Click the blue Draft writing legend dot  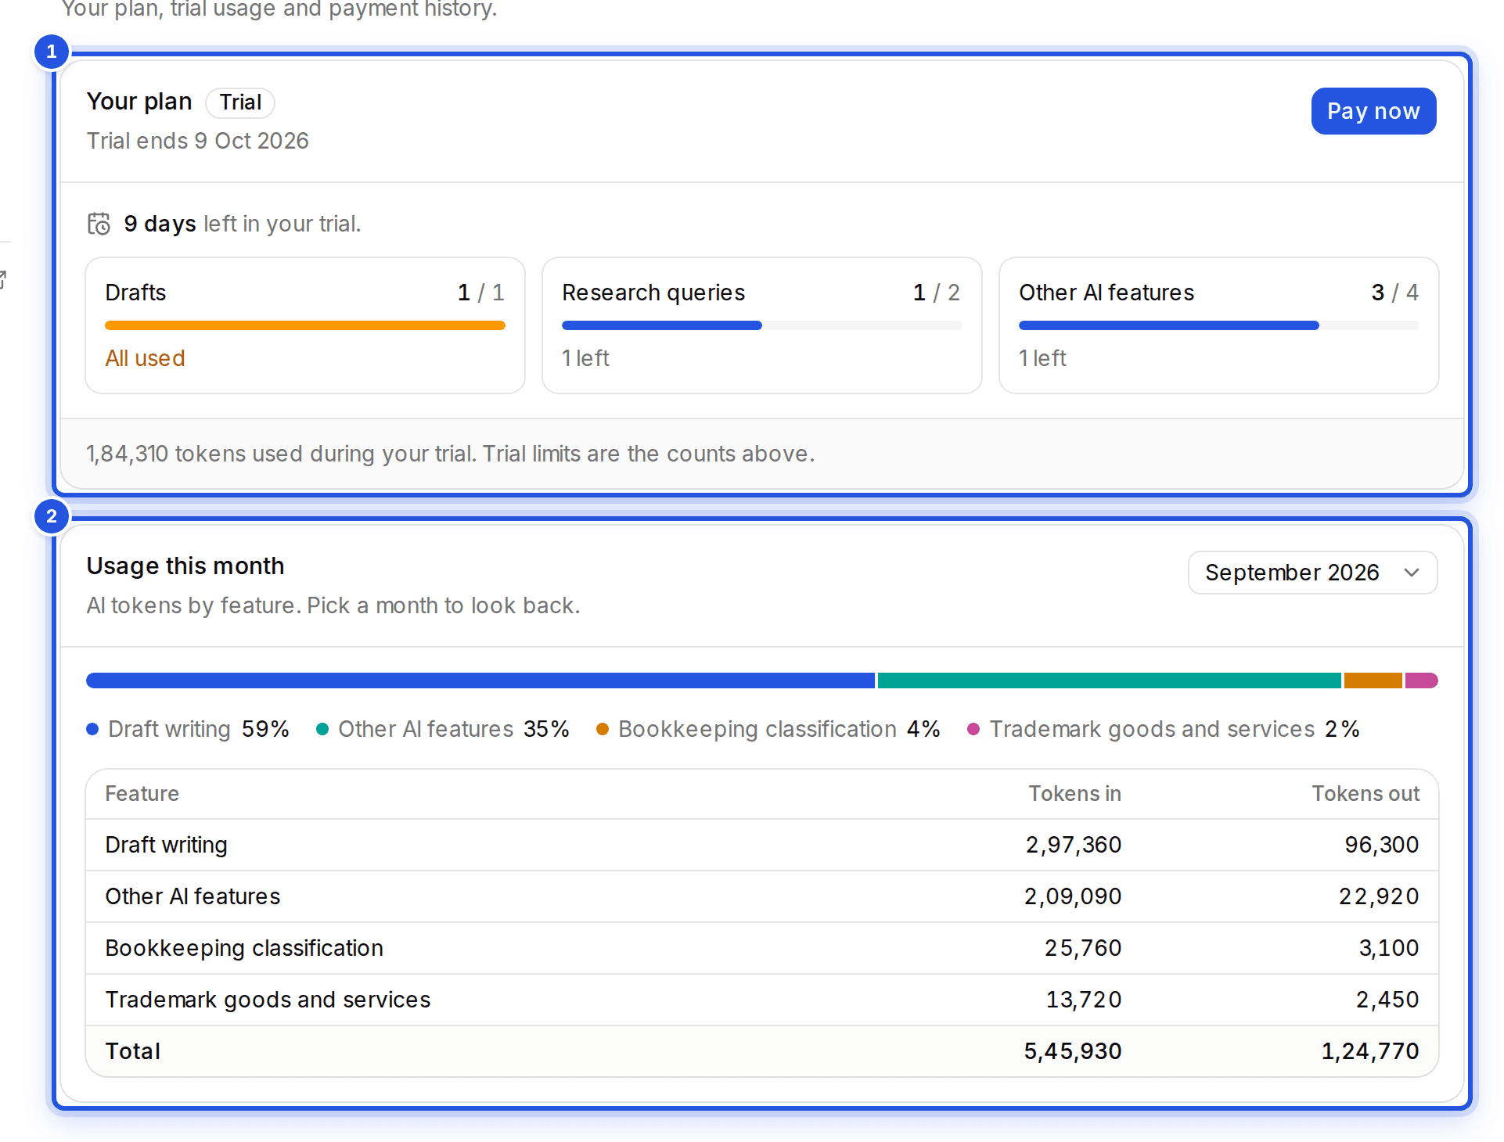click(x=92, y=729)
